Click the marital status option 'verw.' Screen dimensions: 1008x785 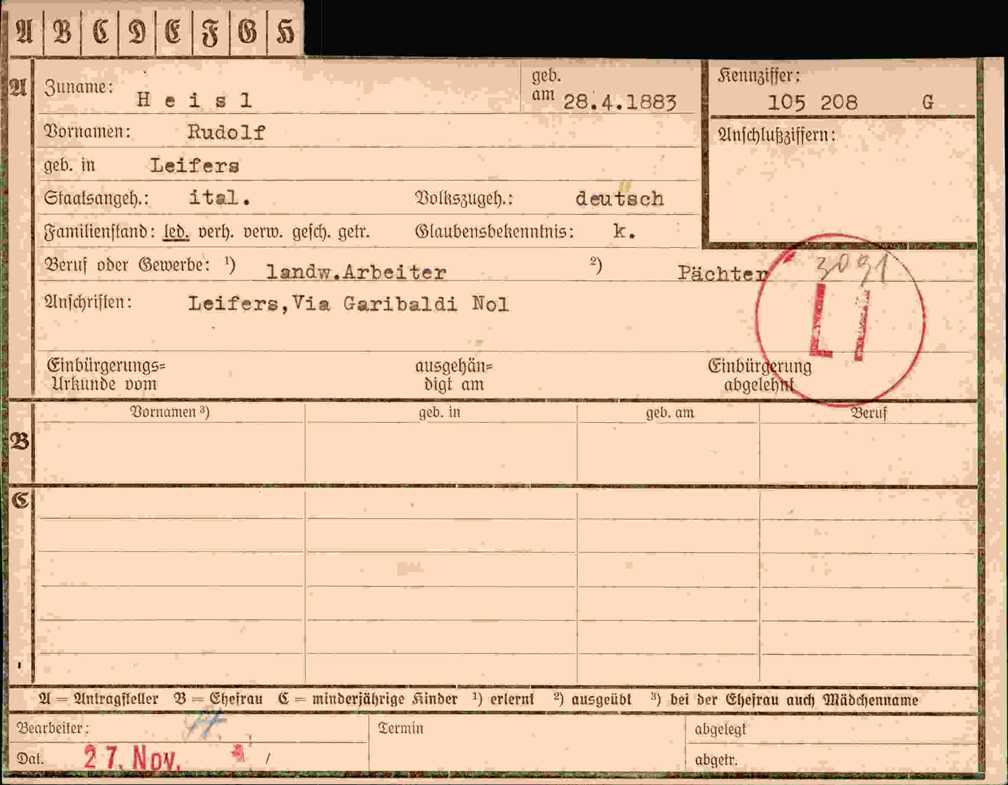click(262, 232)
